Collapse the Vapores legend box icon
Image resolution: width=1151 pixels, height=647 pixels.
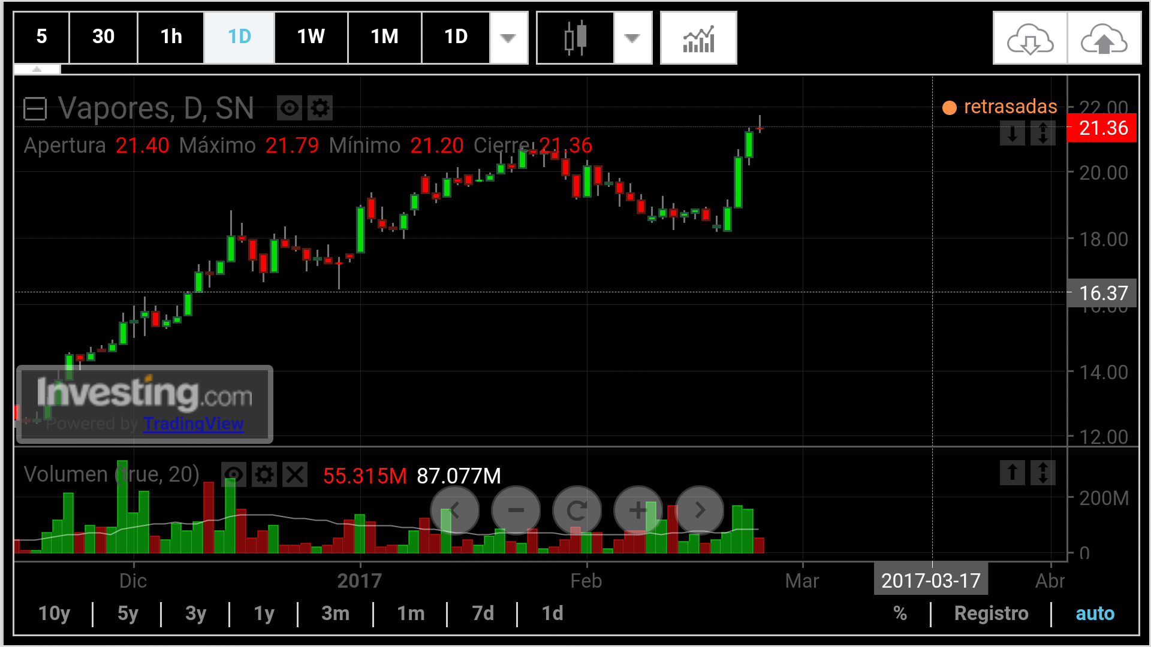[35, 109]
